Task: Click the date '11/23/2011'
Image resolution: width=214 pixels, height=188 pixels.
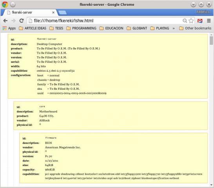Action: [51, 161]
